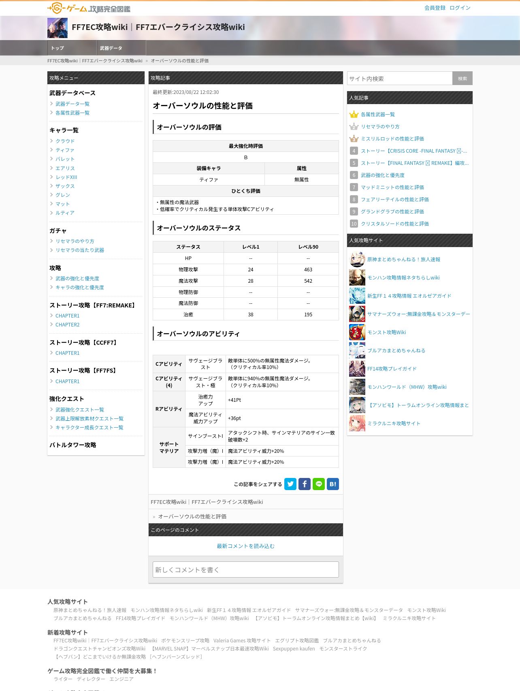Open popular article マッドミニットの性能と評価
The height and width of the screenshot is (691, 520).
point(392,187)
